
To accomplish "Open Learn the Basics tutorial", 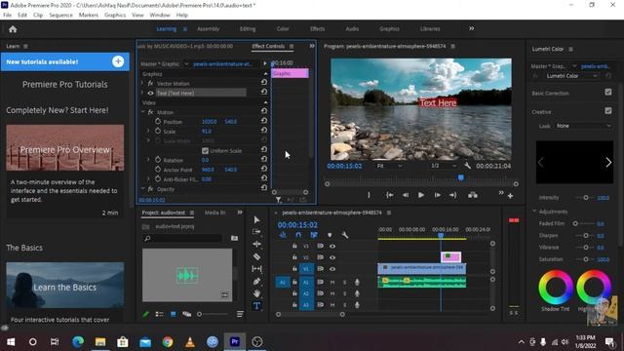I will 65,285.
